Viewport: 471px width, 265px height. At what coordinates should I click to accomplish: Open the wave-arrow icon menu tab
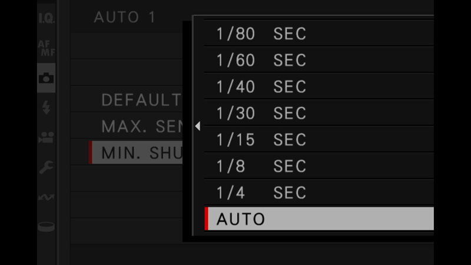(x=47, y=197)
